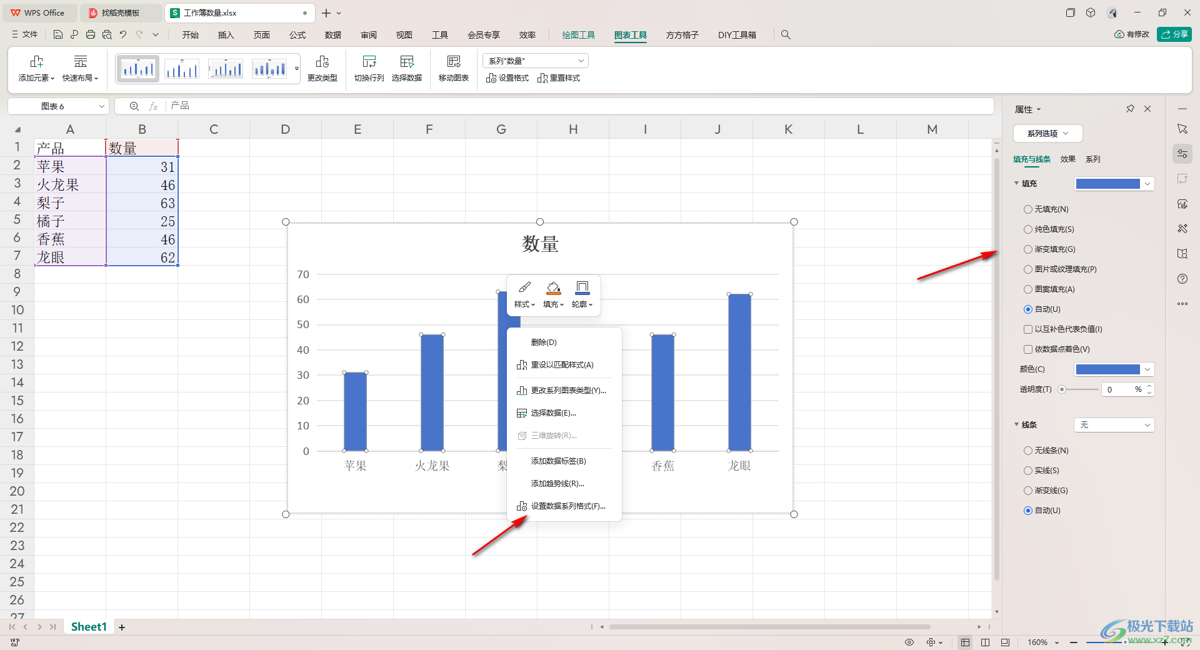The width and height of the screenshot is (1200, 650).
Task: Click Switch Row/Column (切换行列) icon
Action: pos(369,61)
